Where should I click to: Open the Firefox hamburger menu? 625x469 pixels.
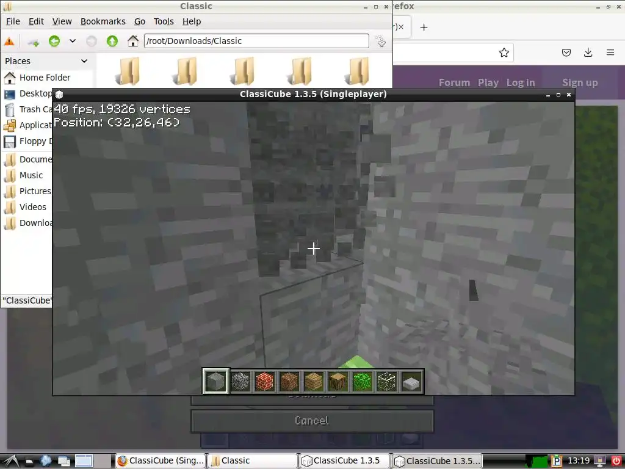click(x=610, y=53)
